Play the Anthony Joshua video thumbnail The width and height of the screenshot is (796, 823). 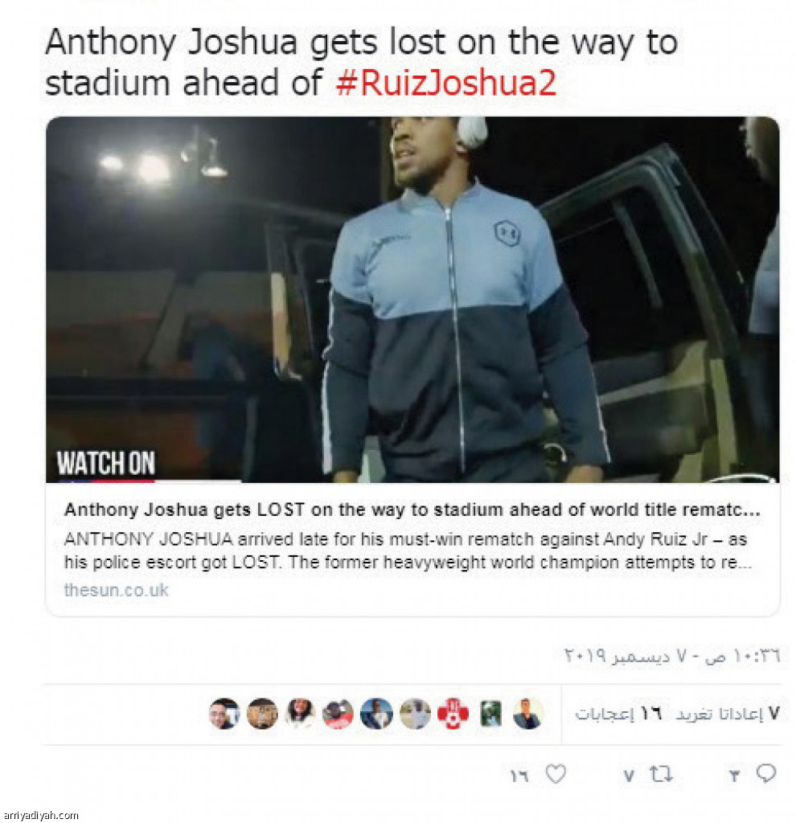click(412, 299)
